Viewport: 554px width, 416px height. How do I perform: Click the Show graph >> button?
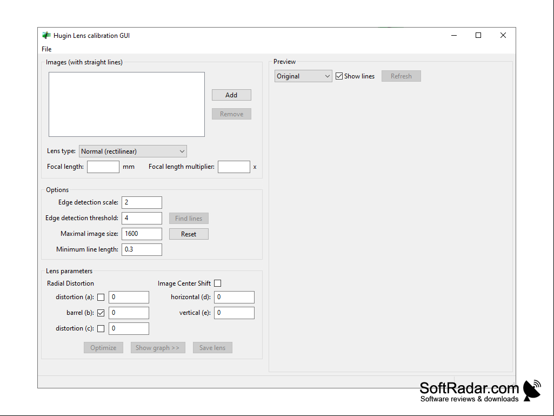tap(158, 348)
